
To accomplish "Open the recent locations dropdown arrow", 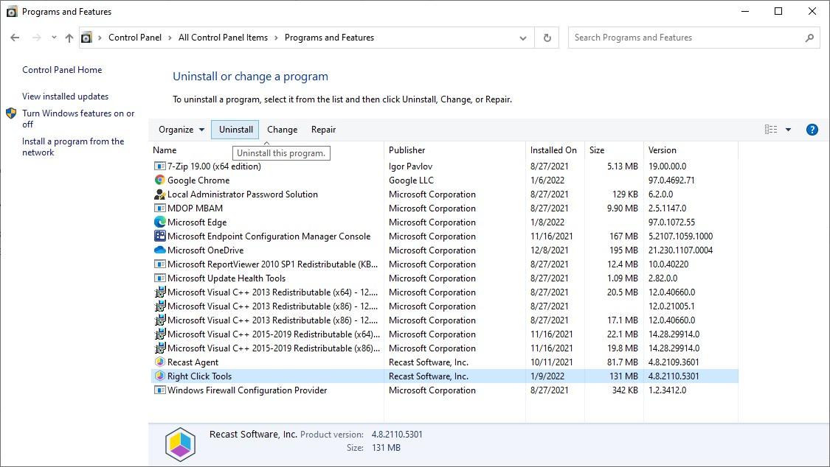I will 54,38.
